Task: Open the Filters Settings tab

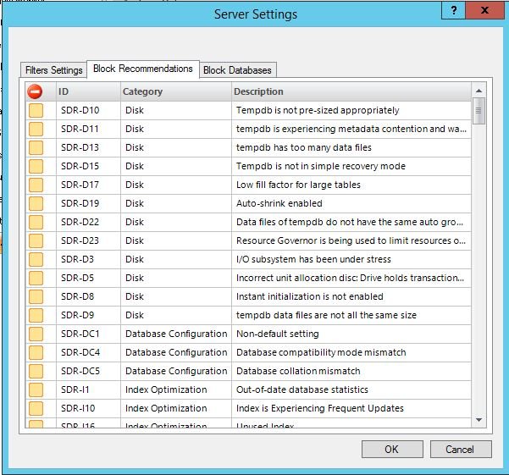Action: coord(53,70)
